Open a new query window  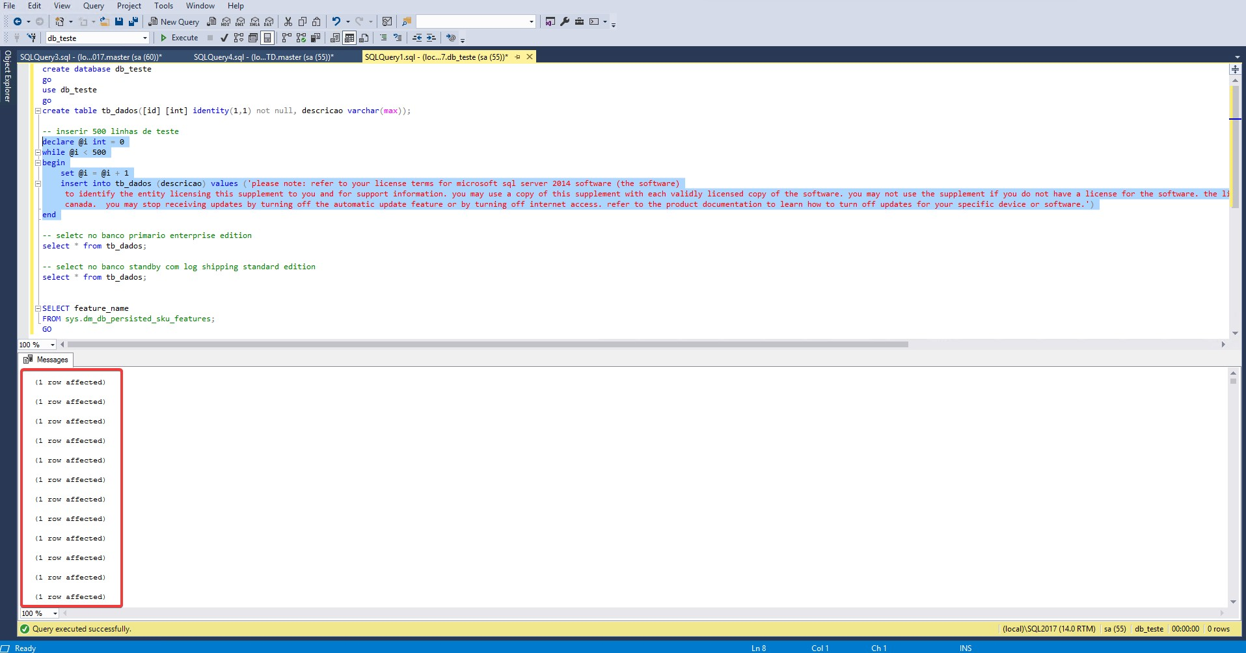point(173,21)
